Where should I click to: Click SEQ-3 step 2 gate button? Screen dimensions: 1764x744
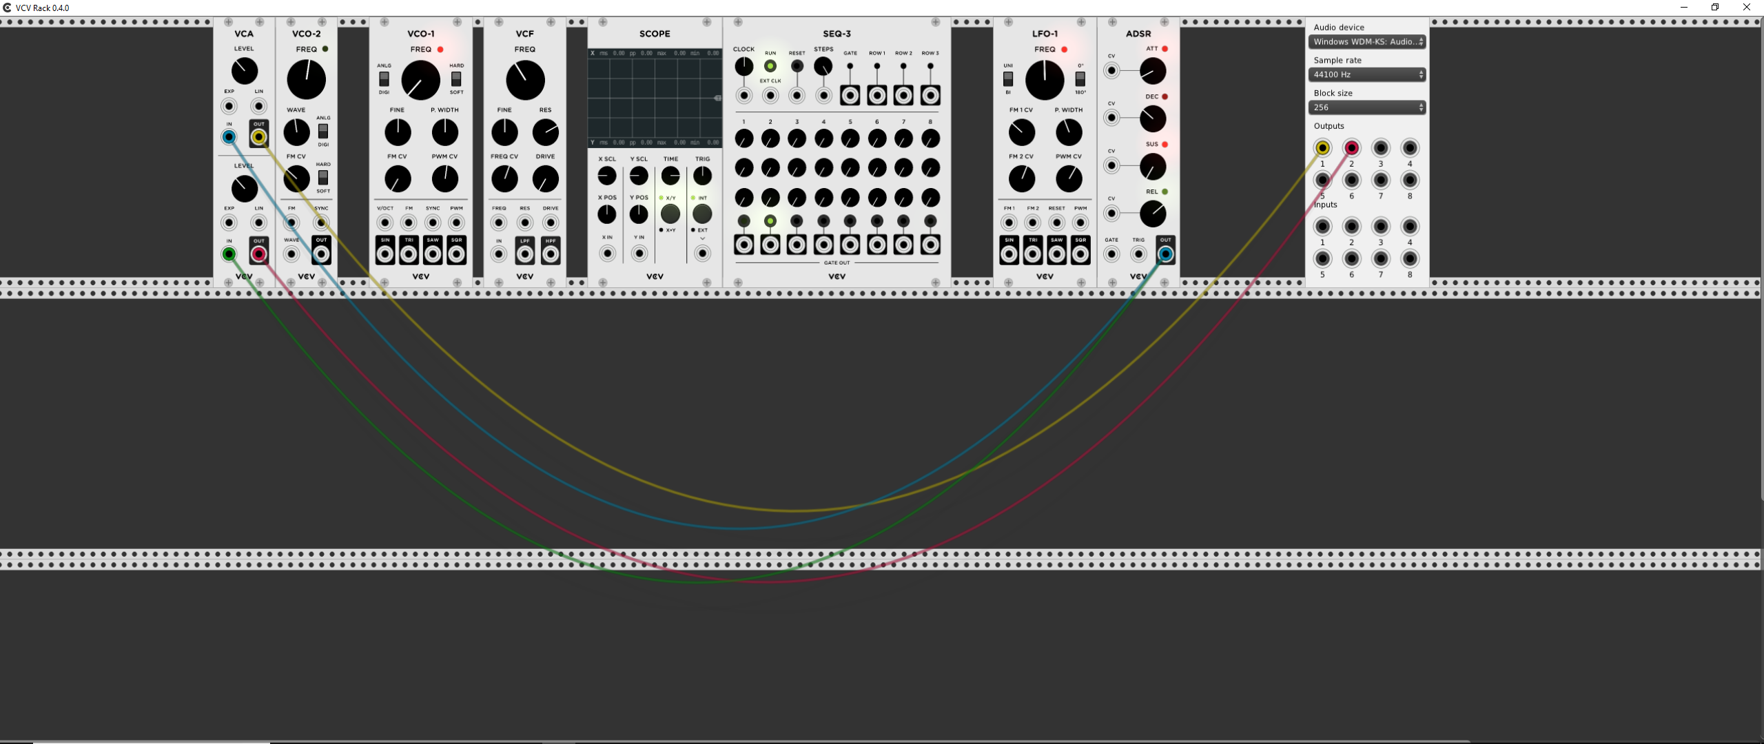point(770,221)
